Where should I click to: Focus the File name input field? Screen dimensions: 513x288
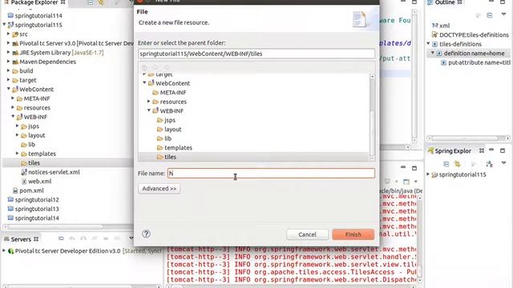coord(271,173)
